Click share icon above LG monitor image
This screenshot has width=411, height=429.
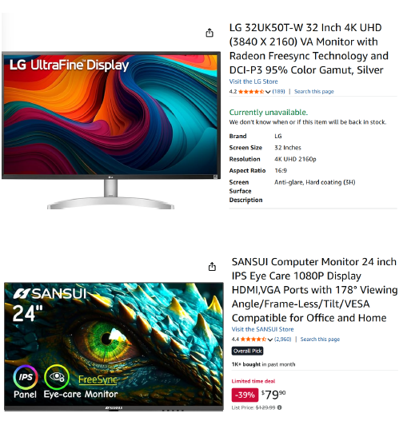[x=209, y=33]
